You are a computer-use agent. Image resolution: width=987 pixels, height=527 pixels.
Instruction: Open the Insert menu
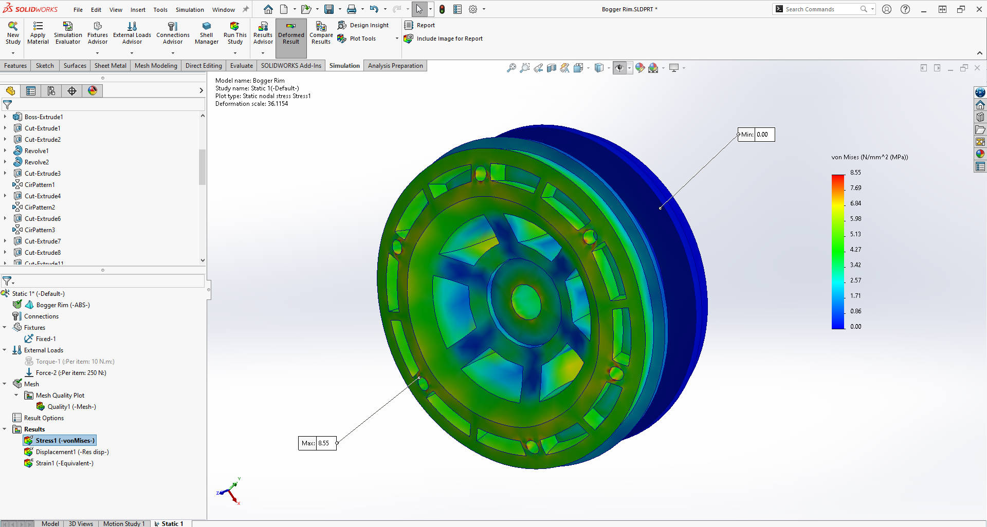(137, 9)
